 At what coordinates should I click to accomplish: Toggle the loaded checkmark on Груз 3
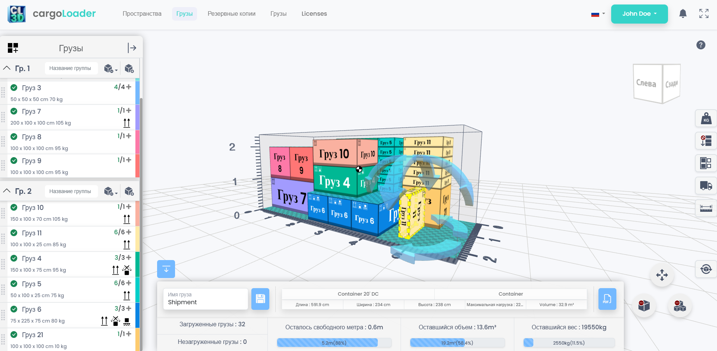[x=13, y=88]
